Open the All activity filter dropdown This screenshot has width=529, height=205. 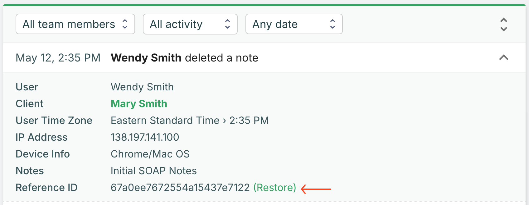click(190, 24)
